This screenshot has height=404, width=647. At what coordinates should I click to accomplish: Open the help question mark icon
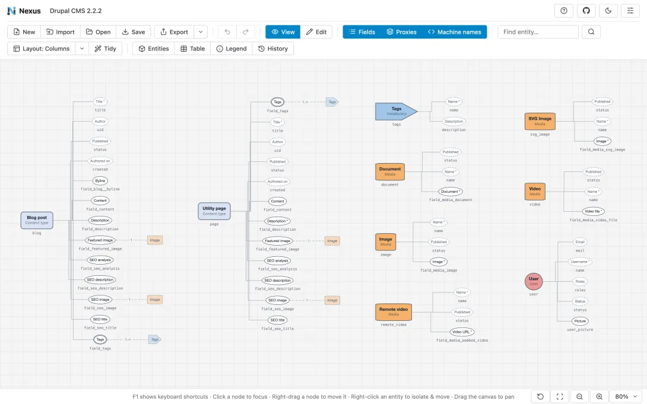tap(564, 11)
